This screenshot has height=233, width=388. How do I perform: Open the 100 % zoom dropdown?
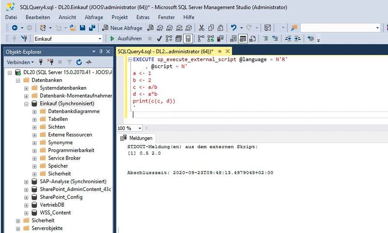click(140, 128)
